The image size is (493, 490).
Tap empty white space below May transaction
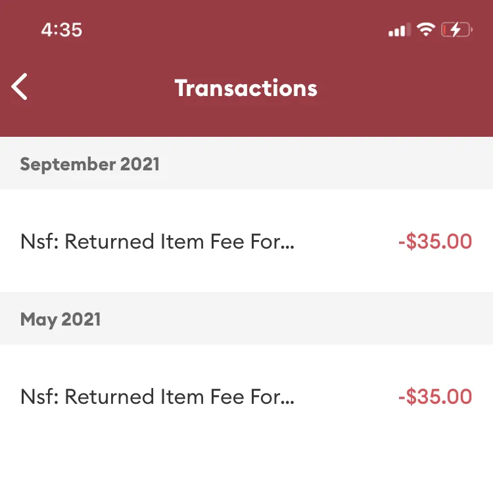click(246, 468)
